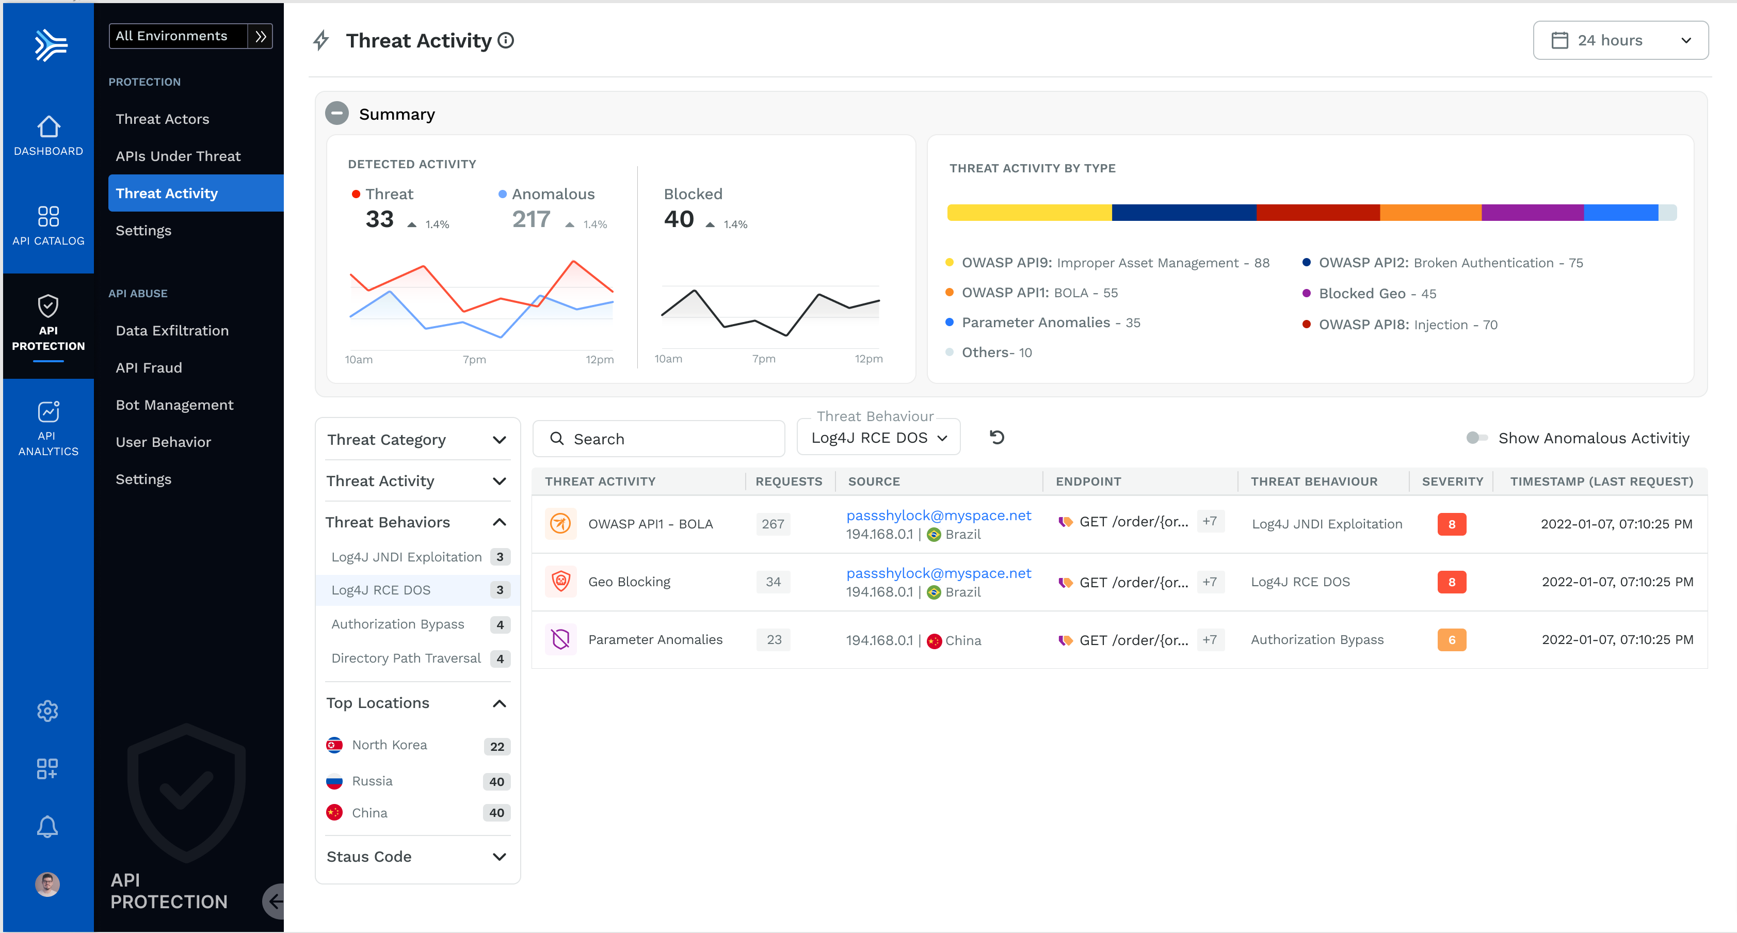The image size is (1737, 933).
Task: Open the 24 hours time range dropdown
Action: [x=1620, y=40]
